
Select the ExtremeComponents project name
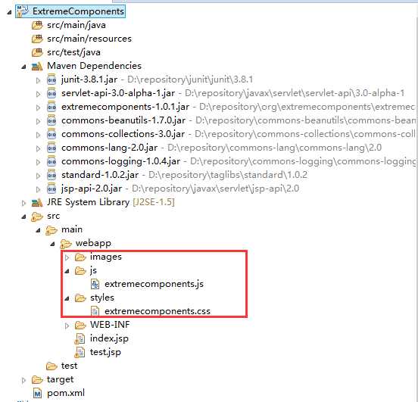(x=78, y=11)
